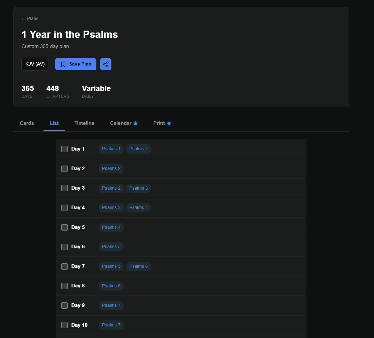Open Psalms 3 chip on Day 3
374x338 pixels.
coord(138,188)
